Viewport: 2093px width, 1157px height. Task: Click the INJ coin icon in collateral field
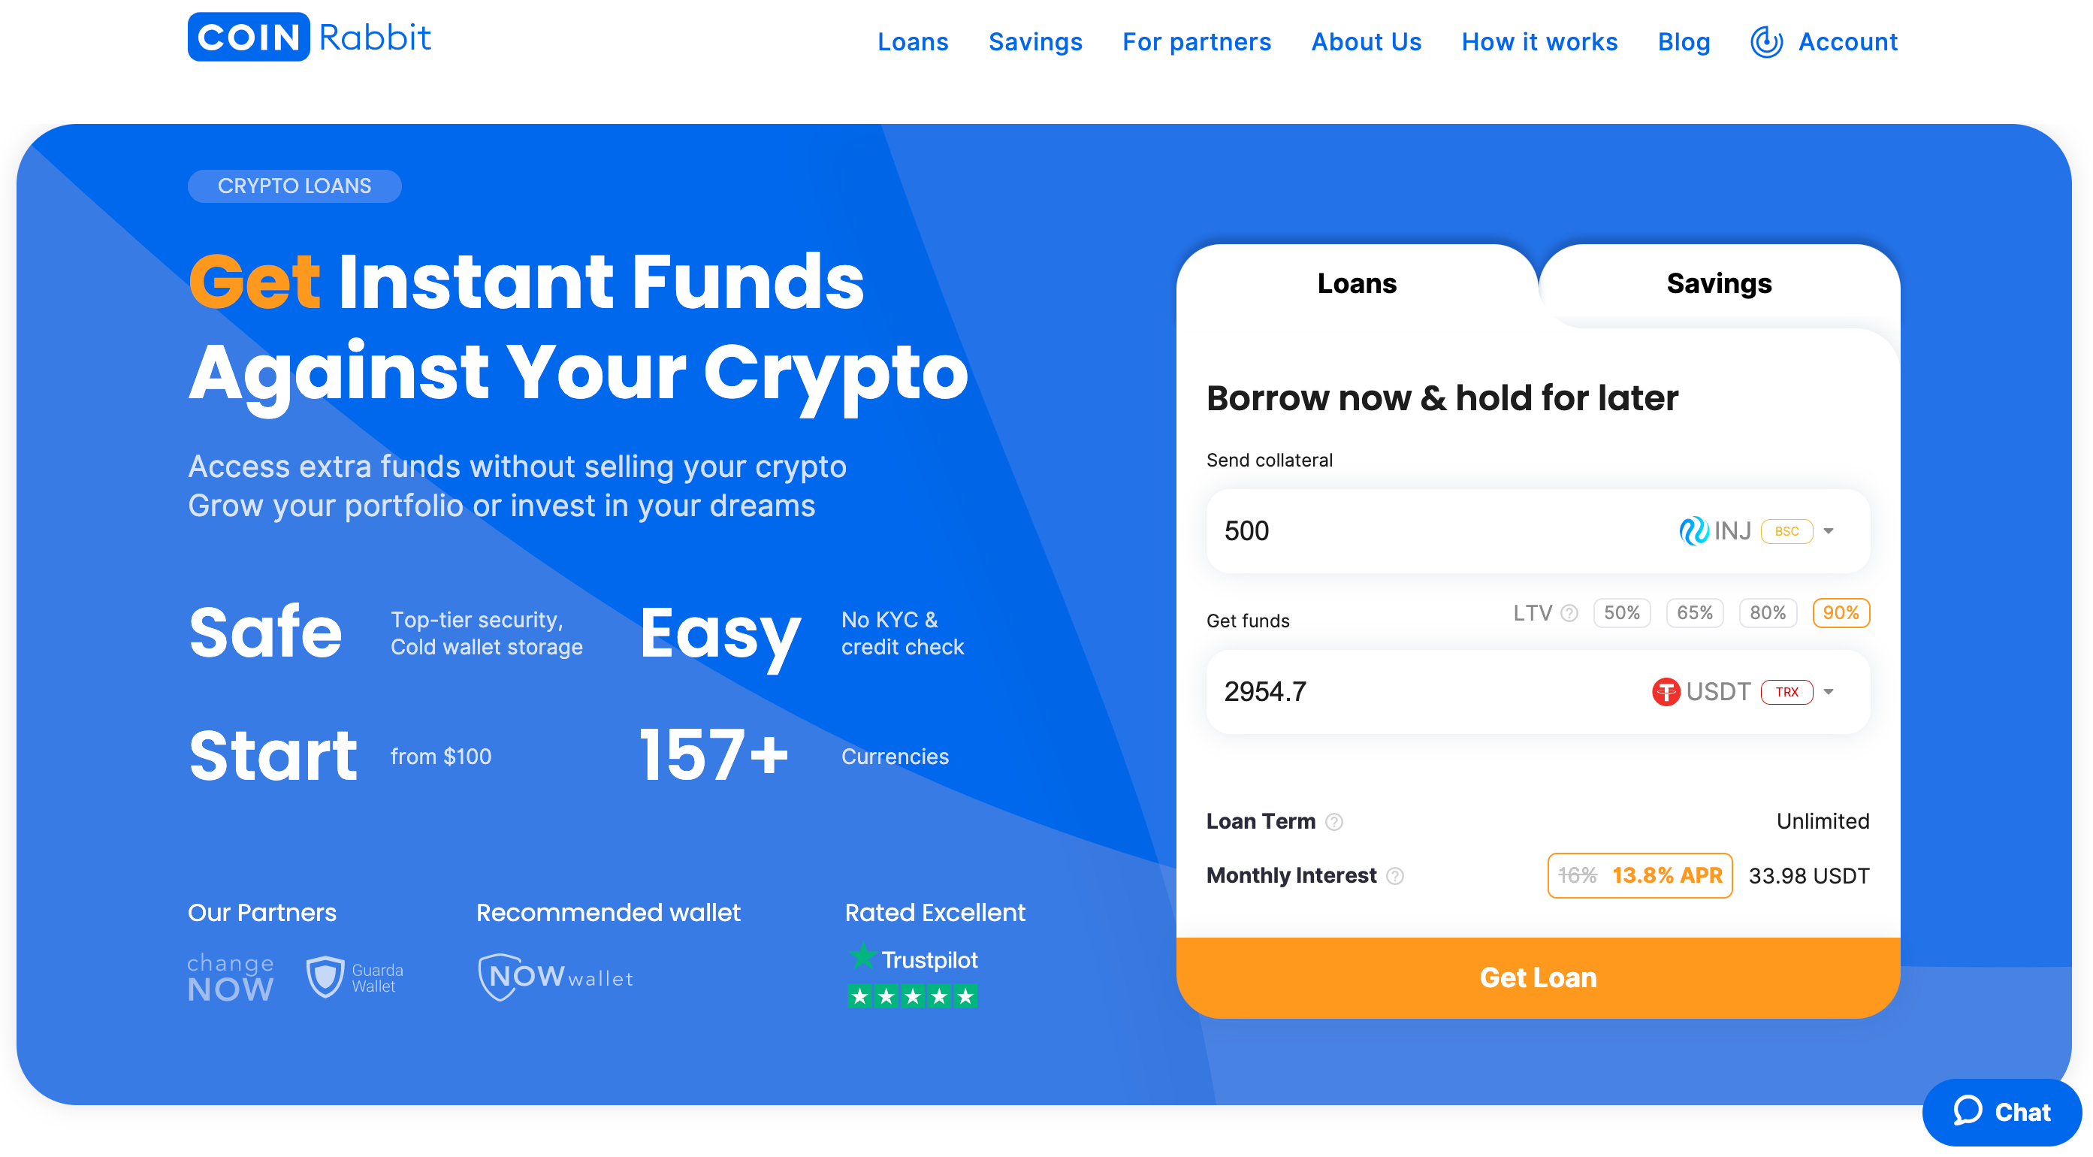coord(1694,530)
